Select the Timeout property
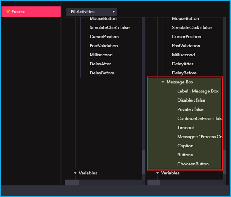Image resolution: width=231 pixels, height=197 pixels. pyautogui.click(x=186, y=128)
